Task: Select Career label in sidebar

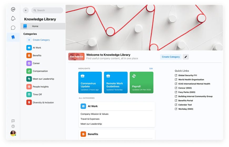Action: [36, 63]
